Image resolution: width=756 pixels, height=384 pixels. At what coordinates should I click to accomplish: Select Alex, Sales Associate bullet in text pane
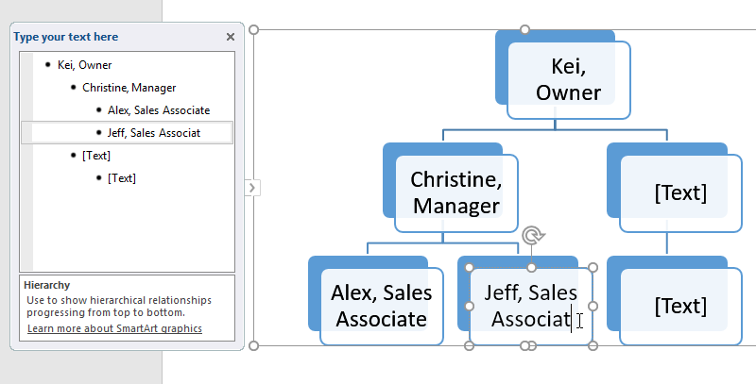(x=158, y=110)
